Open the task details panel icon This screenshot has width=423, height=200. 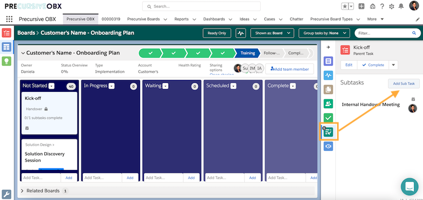(x=328, y=61)
